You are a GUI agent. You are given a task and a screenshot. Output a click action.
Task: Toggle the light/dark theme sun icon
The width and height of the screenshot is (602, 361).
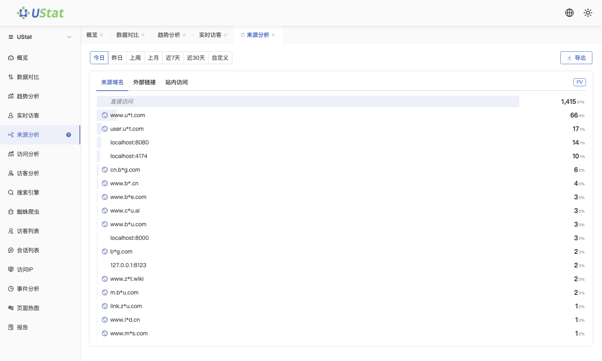coord(588,13)
